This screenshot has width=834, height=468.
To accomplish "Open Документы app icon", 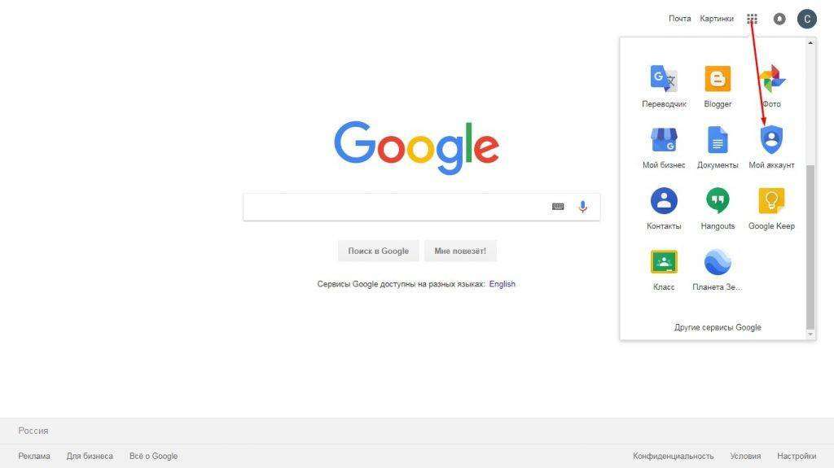I will [x=718, y=140].
